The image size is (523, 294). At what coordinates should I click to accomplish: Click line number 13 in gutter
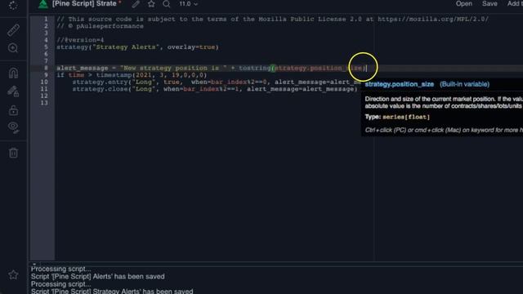coord(44,103)
